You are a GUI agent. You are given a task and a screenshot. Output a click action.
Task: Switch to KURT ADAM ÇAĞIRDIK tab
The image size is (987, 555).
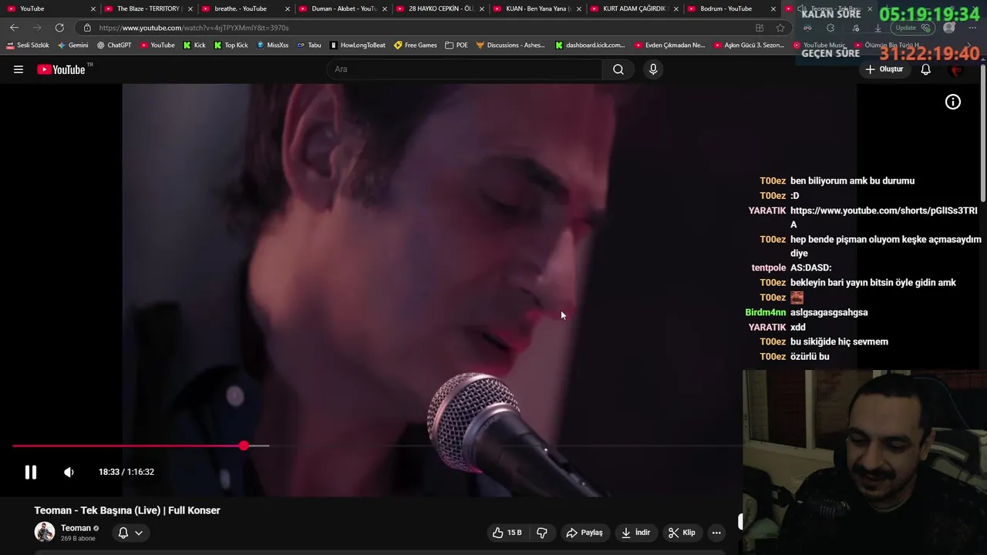[x=634, y=8]
